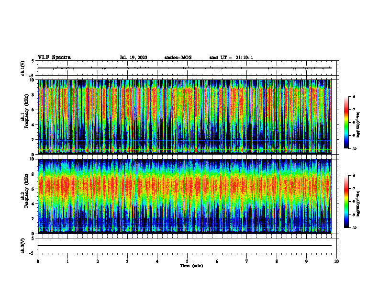
Task: Click time axis tick label "10" at the end
Action: click(336, 261)
